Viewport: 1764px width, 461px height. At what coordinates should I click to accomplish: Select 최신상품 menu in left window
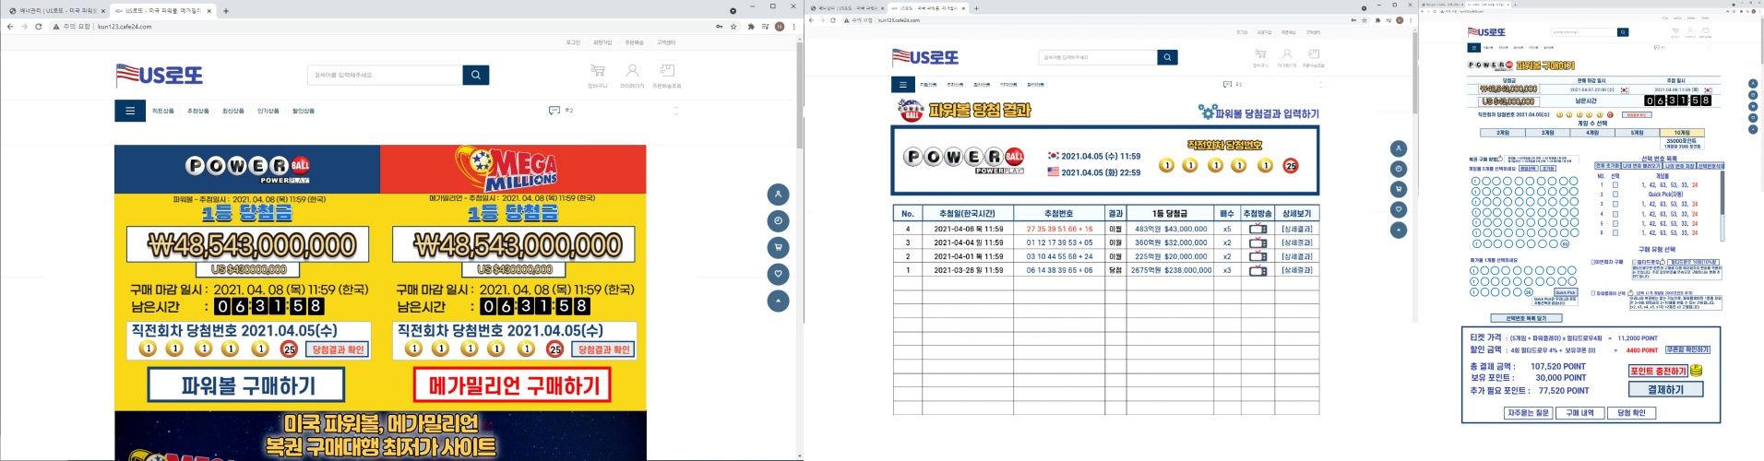click(233, 111)
